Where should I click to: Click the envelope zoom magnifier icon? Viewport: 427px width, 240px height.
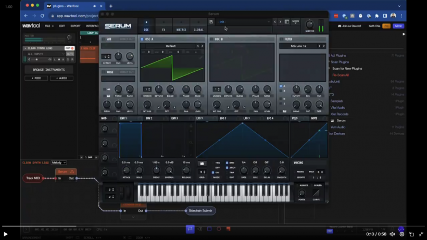(x=191, y=142)
